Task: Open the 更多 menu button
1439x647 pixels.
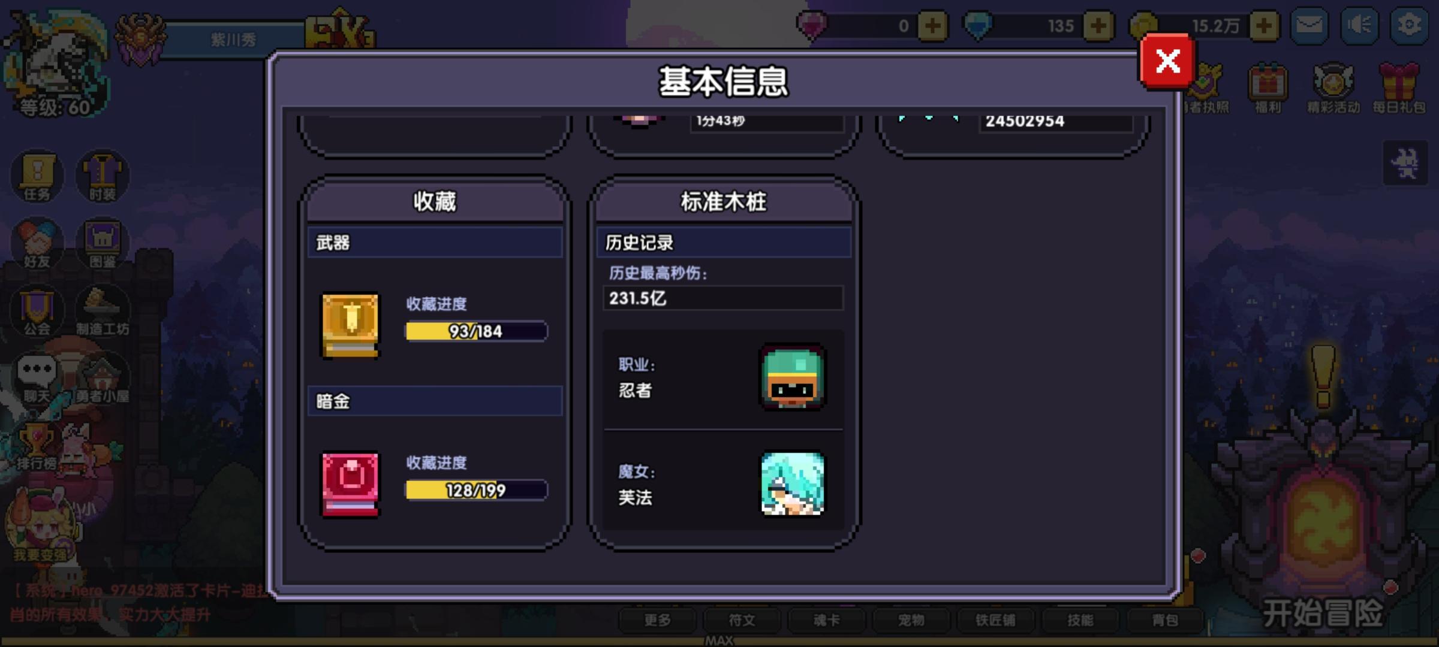Action: (658, 620)
